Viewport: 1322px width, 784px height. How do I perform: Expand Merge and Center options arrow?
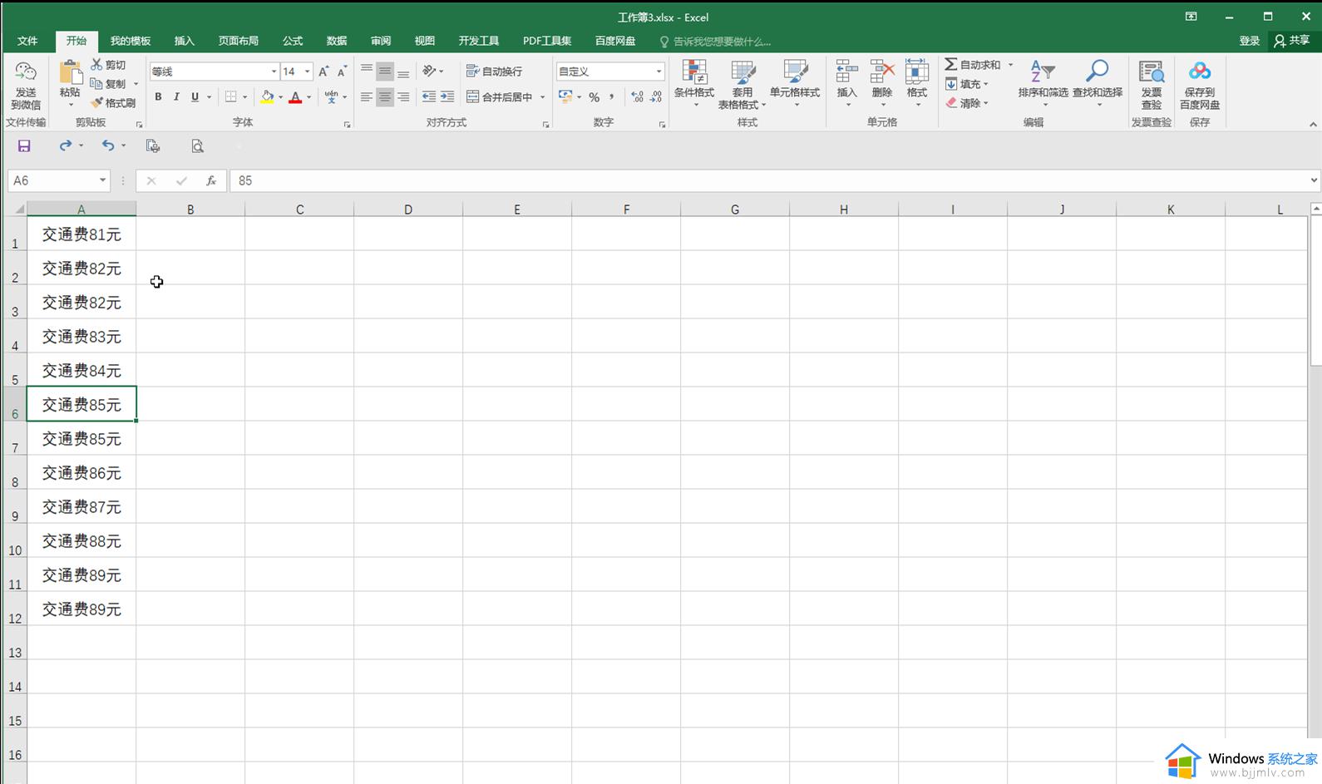(542, 97)
